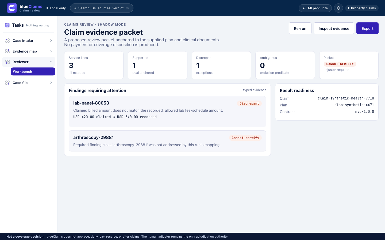Click the back arrow in All products
Viewport: 385px width, 240px height.
tap(304, 8)
